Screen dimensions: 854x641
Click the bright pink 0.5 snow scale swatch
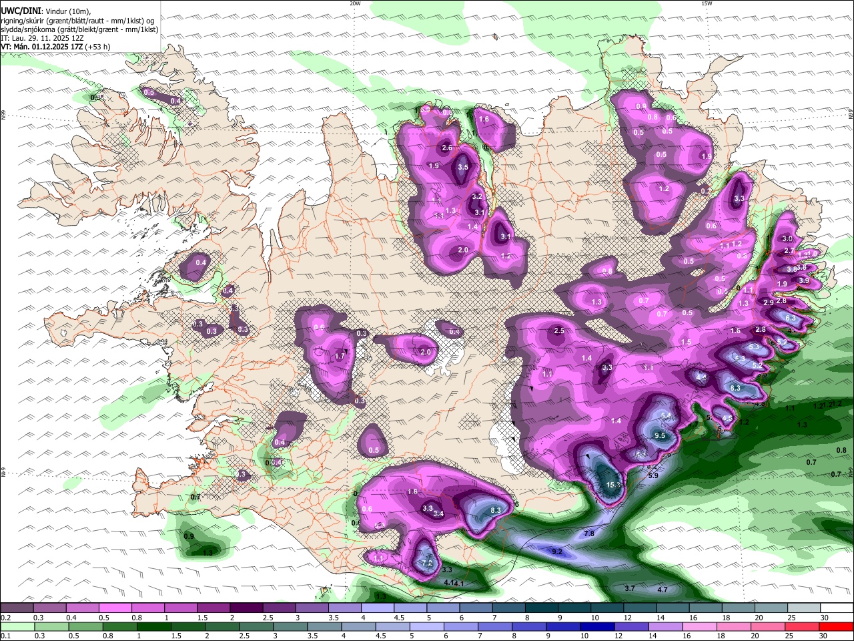point(115,608)
